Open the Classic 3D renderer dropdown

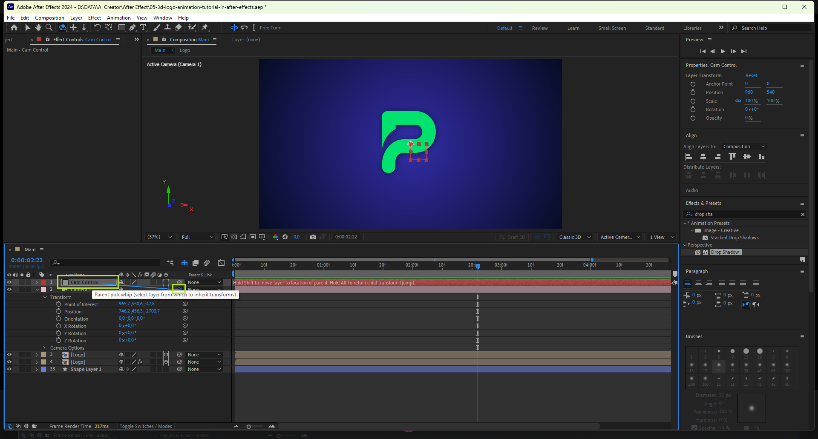pos(574,237)
